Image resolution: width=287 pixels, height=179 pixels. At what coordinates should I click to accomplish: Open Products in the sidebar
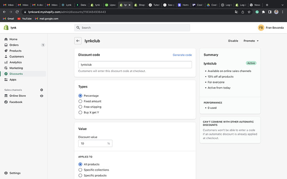tap(15, 51)
